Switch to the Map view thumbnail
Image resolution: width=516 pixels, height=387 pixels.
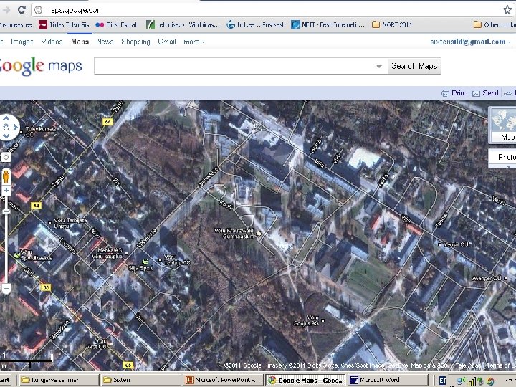point(503,125)
